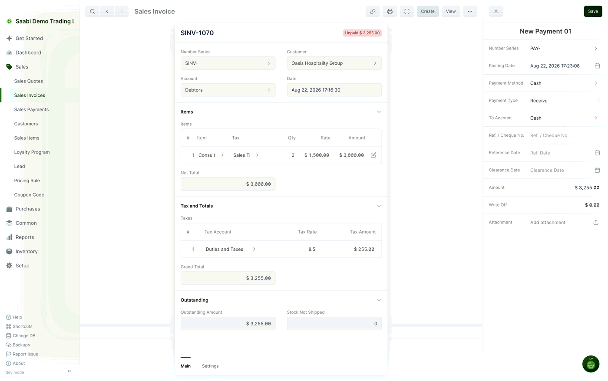Viewport: 608px width, 381px height.
Task: Close the New Payment panel
Action: pos(496,11)
